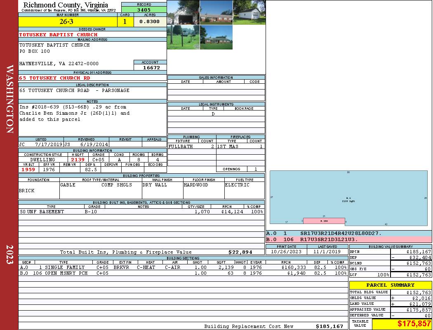The image size is (433, 330).
Task: Click the year built value 1959
Action: pos(28,170)
